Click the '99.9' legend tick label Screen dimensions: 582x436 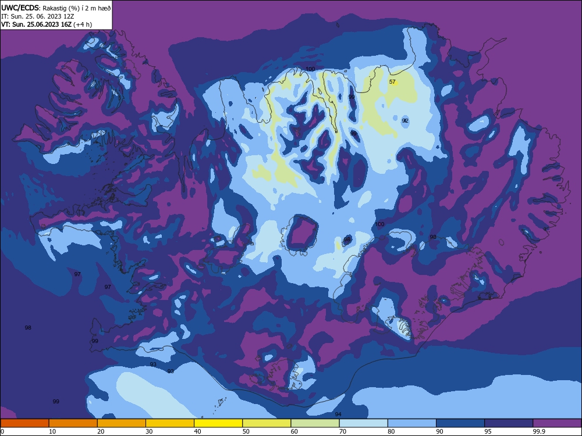pos(538,431)
